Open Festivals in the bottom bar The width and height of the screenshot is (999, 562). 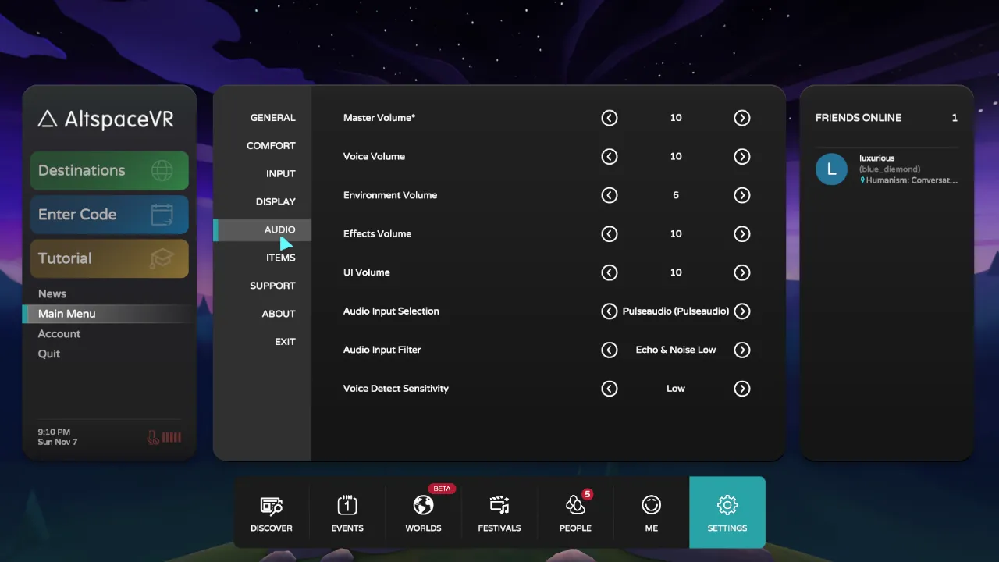pyautogui.click(x=499, y=513)
